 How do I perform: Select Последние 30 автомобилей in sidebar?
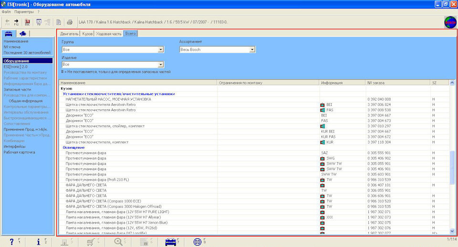pyautogui.click(x=27, y=53)
